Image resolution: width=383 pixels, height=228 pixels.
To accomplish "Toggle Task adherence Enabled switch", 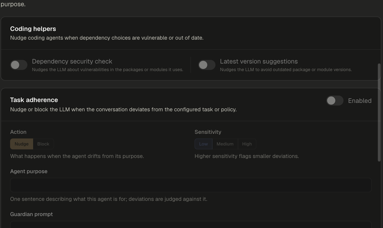I will pyautogui.click(x=335, y=101).
